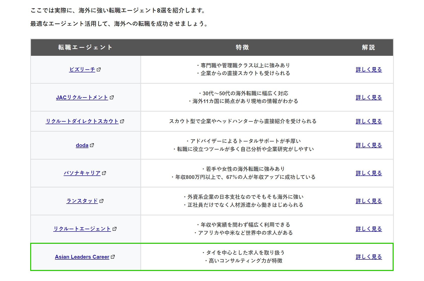
Task: Open the リクルートエージェント link
Action: [82, 229]
